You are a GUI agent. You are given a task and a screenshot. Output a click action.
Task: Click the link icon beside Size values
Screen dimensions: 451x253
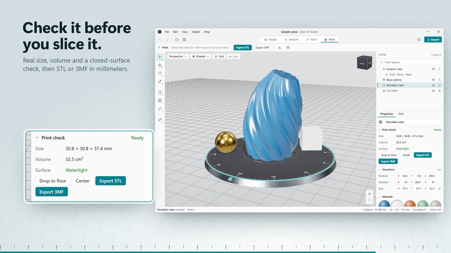tap(439, 189)
